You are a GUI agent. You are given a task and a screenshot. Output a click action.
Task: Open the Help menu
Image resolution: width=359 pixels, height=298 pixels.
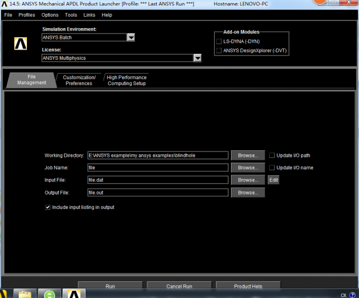click(x=107, y=15)
